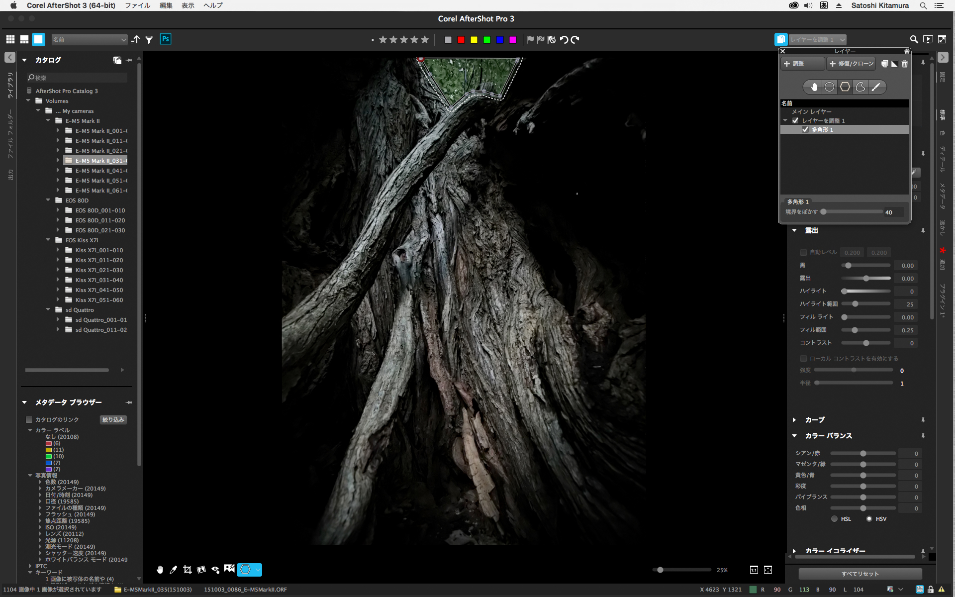Enable the 自動レベル checkbox
This screenshot has width=955, height=597.
[803, 252]
